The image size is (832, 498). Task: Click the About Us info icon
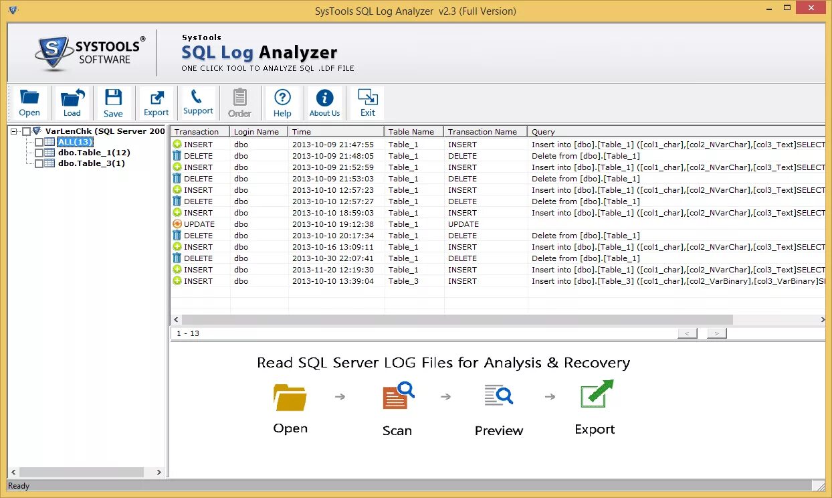[324, 103]
